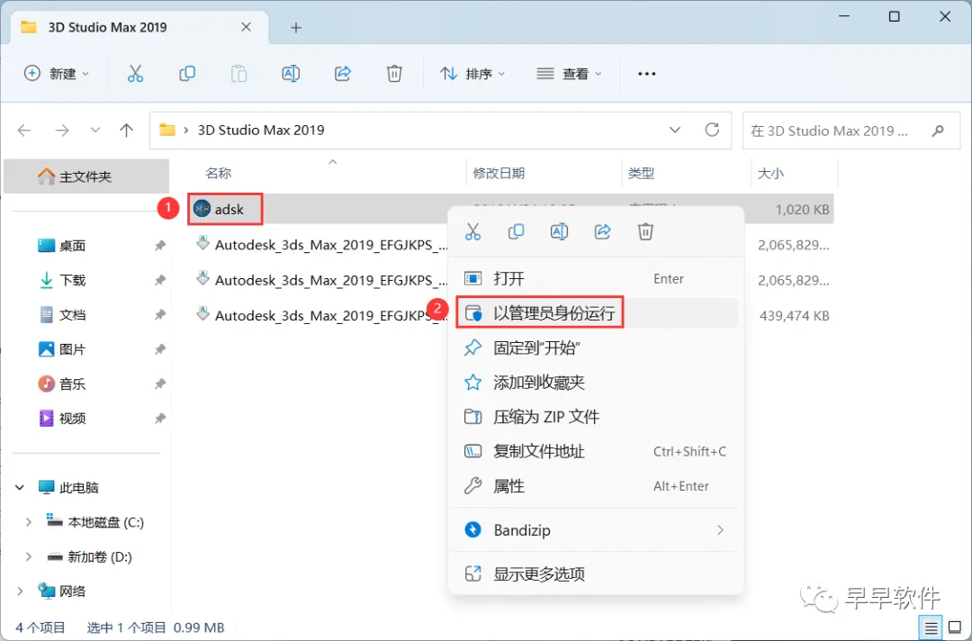Click the Cut icon in the Explorer toolbar

point(135,74)
